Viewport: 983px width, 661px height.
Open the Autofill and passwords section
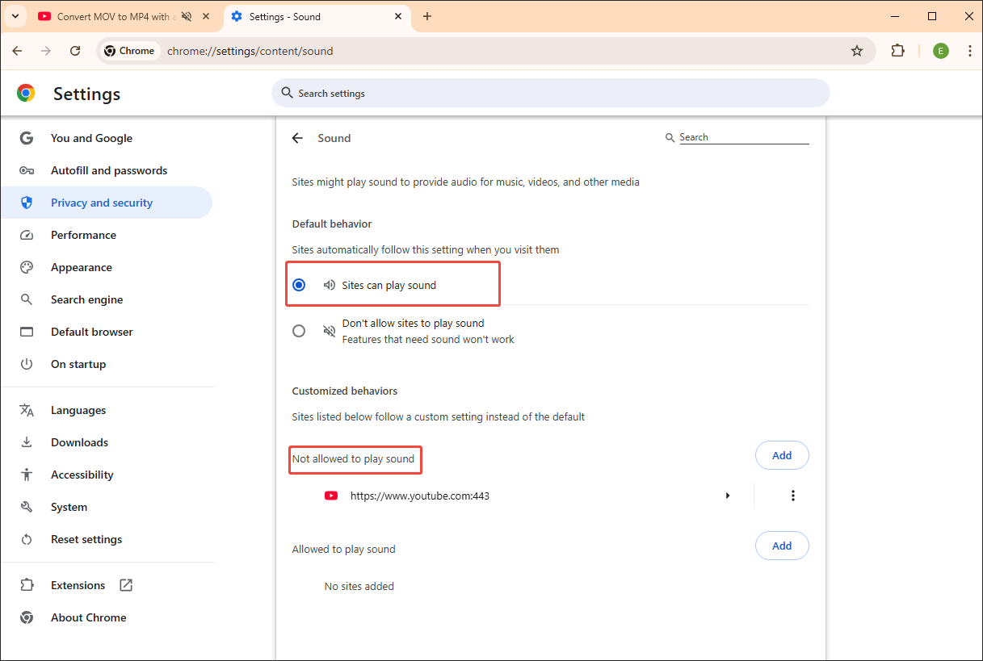coord(109,170)
